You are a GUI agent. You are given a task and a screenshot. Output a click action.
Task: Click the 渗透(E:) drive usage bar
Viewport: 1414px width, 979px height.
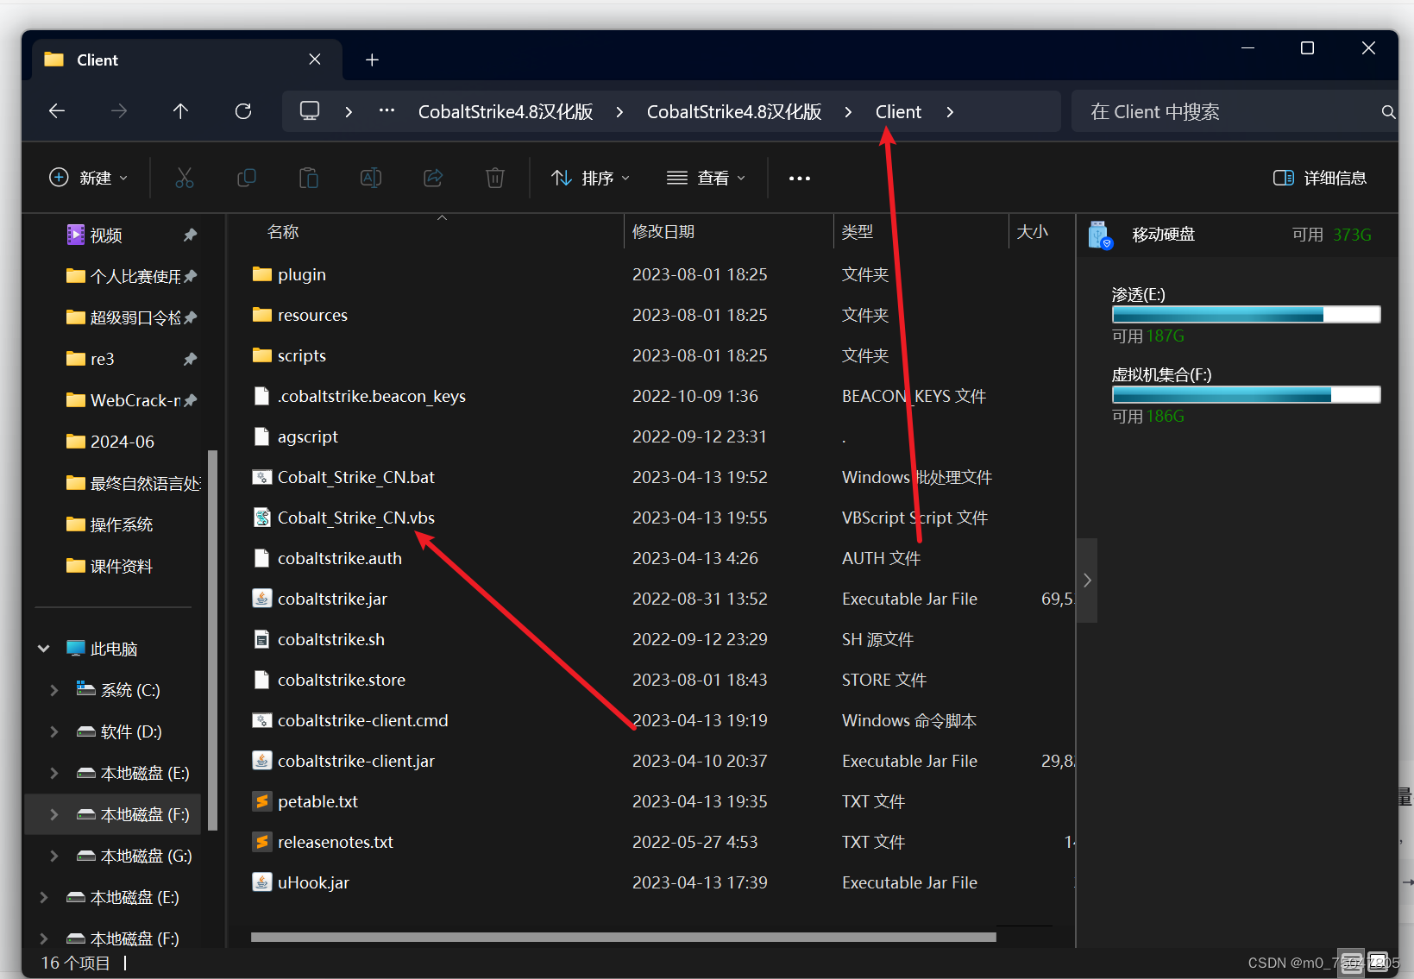pyautogui.click(x=1247, y=314)
